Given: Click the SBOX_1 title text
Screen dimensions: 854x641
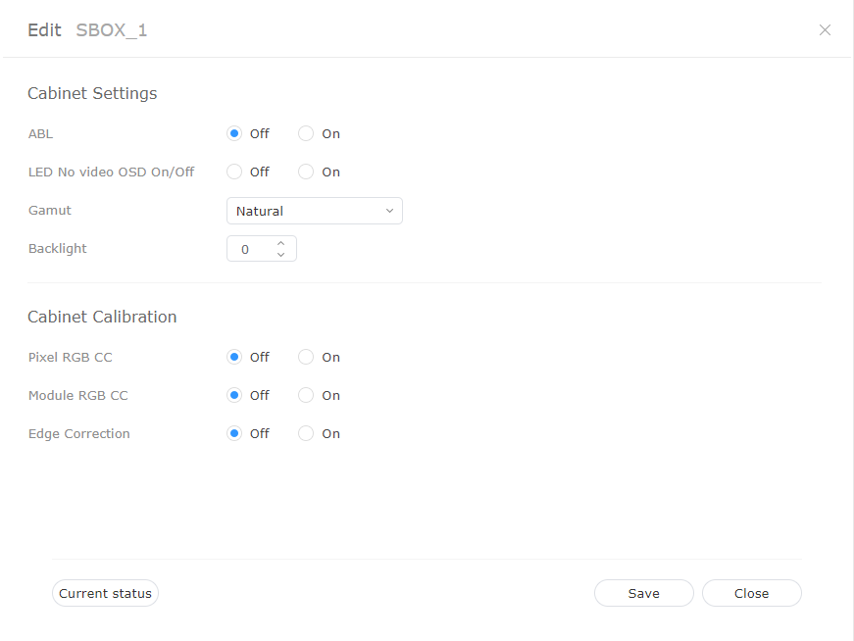Looking at the screenshot, I should point(112,30).
